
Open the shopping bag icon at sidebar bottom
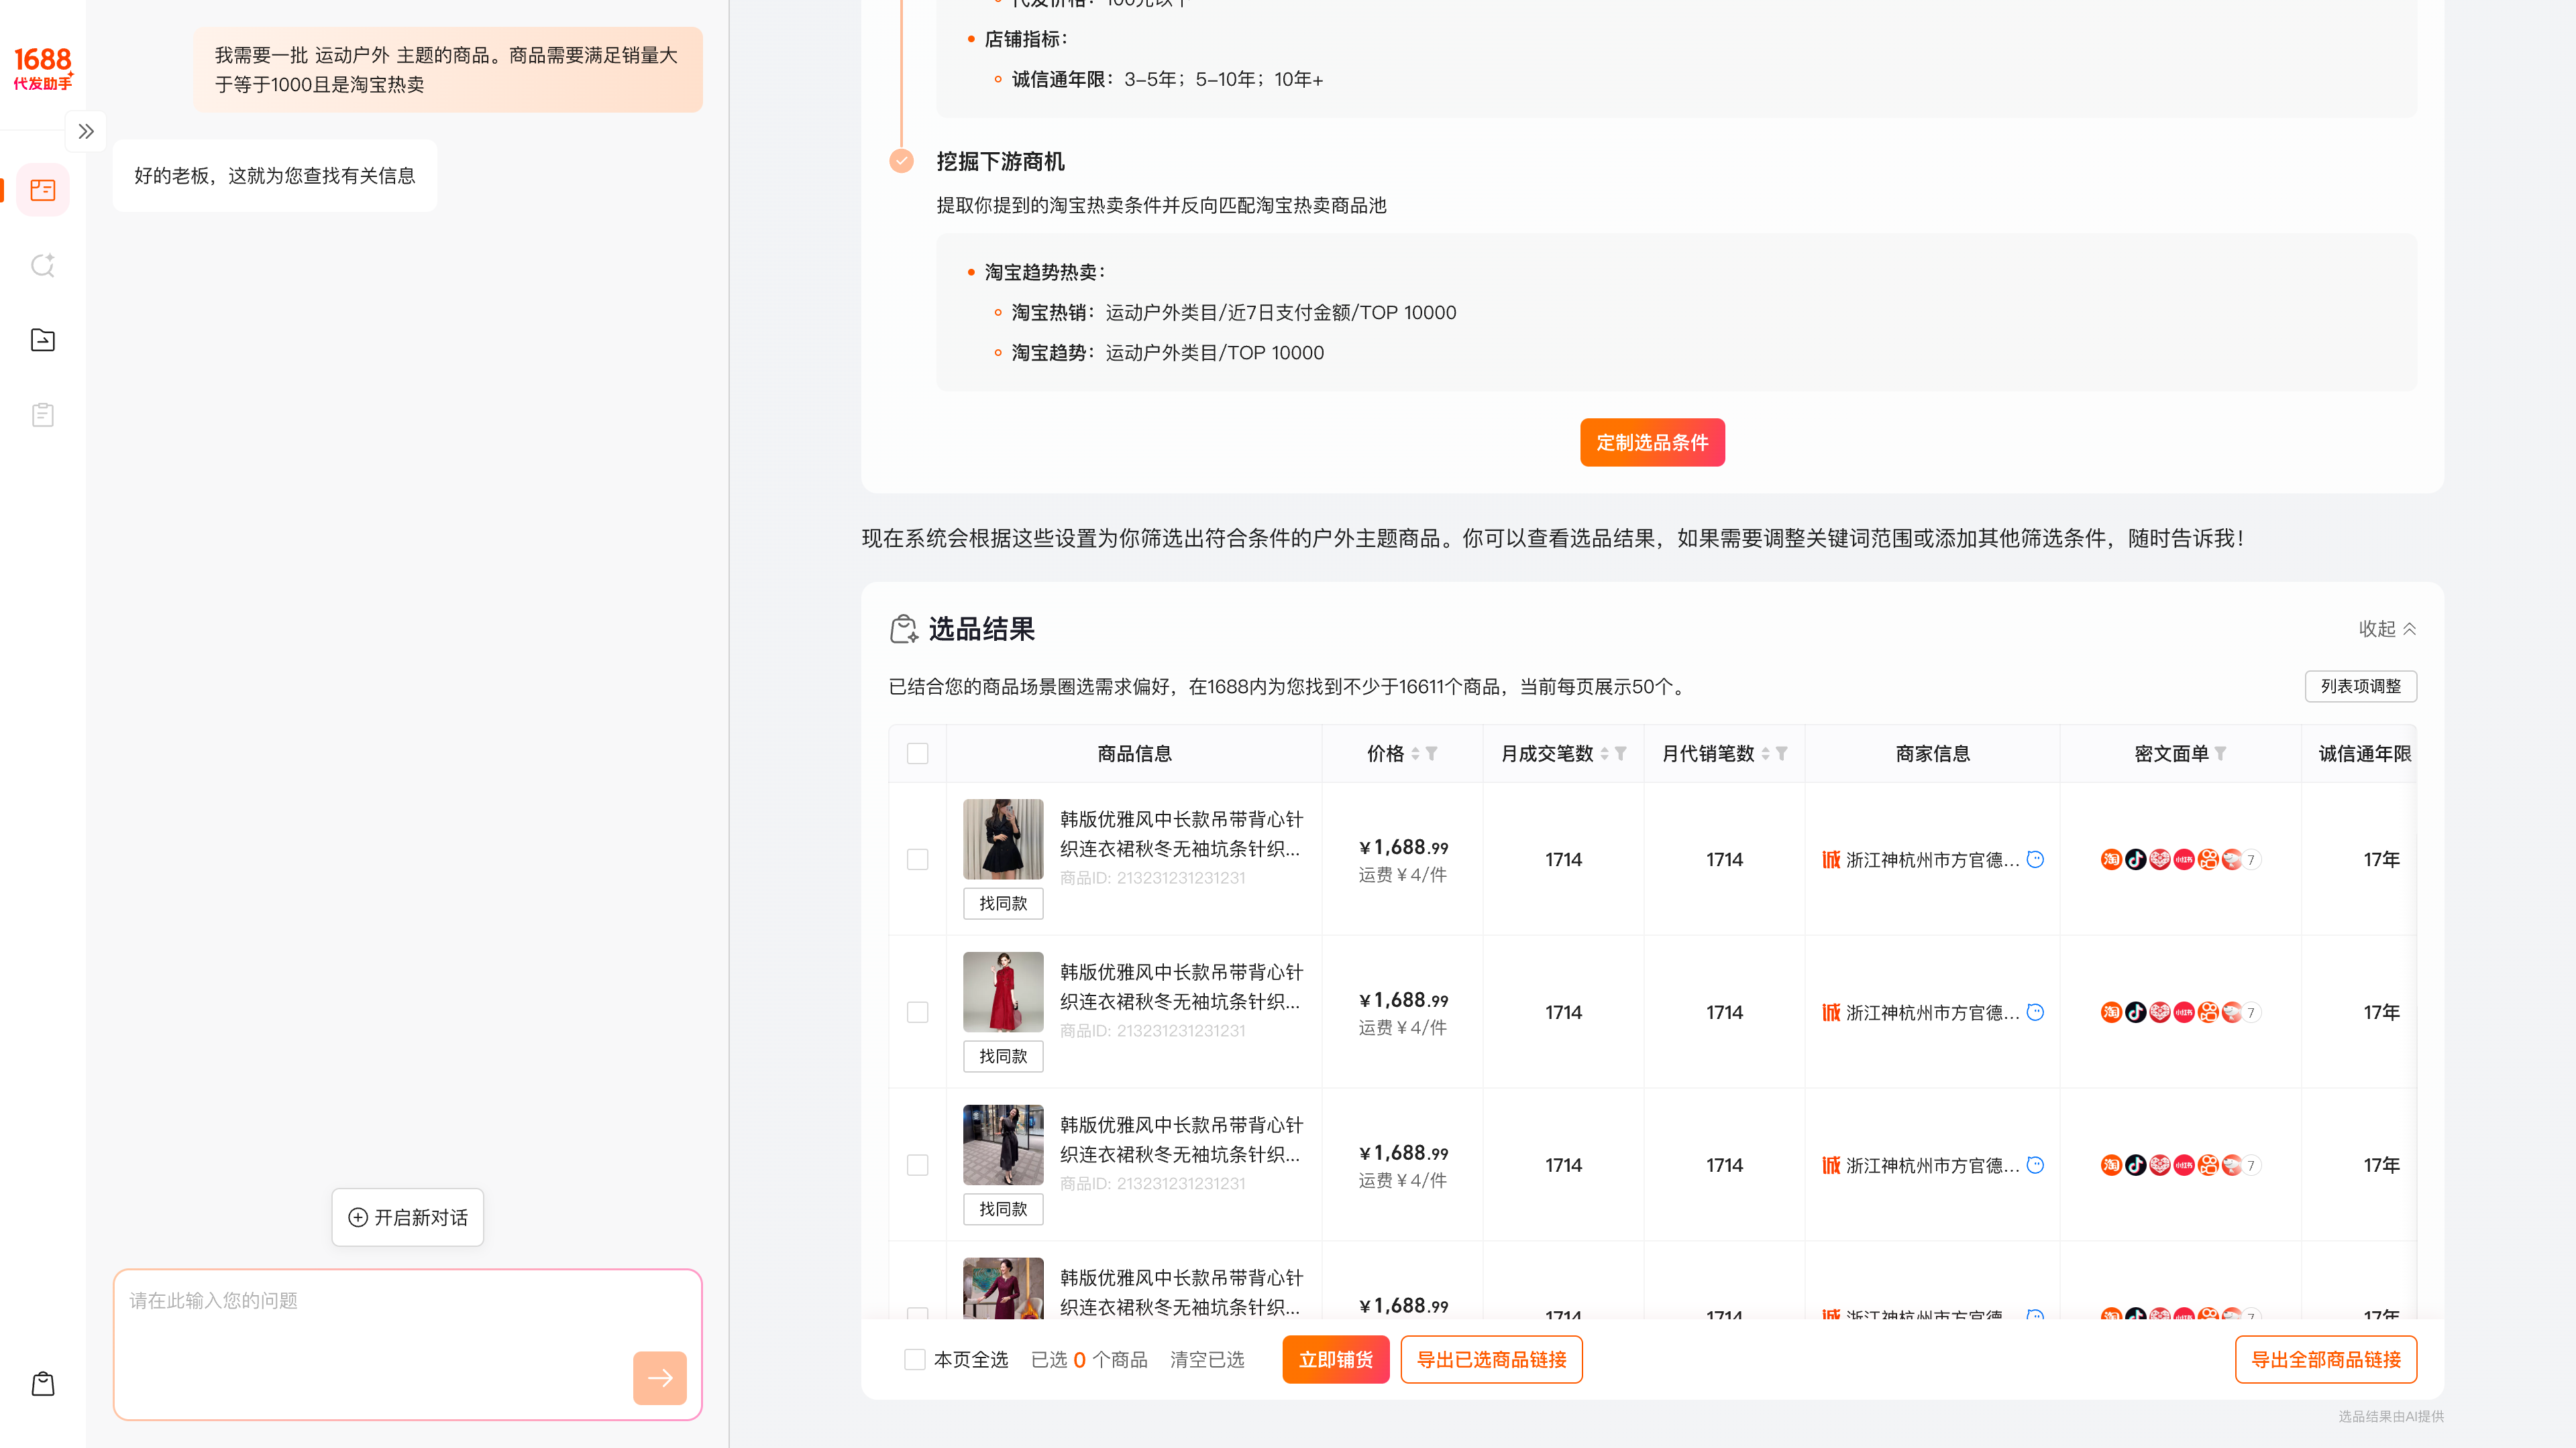coord(43,1384)
